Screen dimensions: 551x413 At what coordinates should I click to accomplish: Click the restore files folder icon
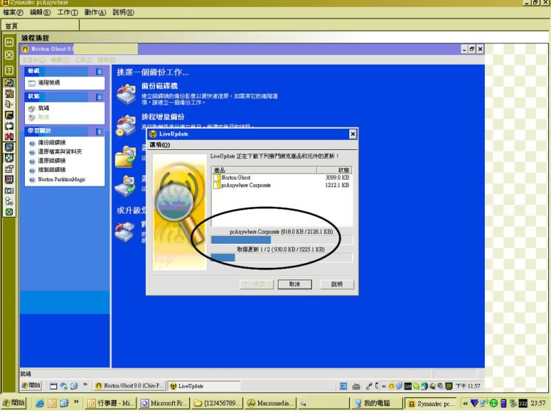(125, 157)
